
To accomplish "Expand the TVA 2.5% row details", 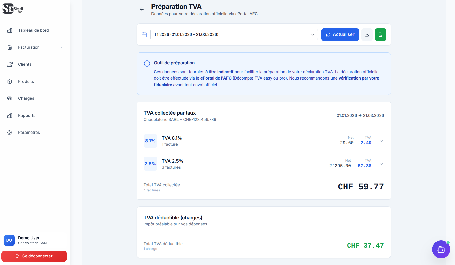I will (381, 164).
